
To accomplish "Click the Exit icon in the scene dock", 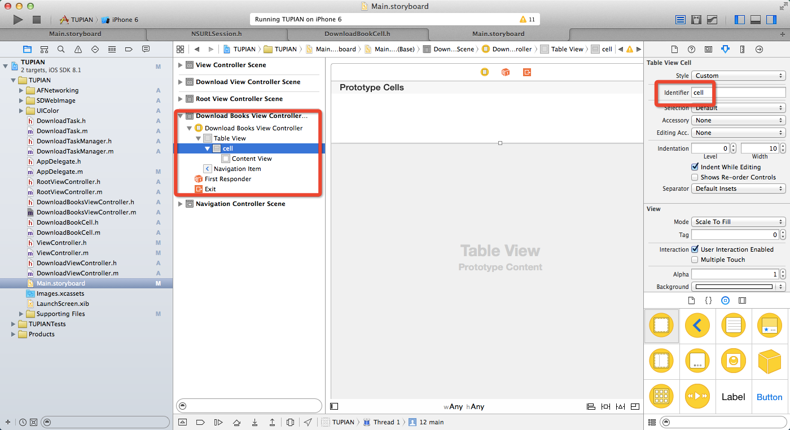I will 526,72.
